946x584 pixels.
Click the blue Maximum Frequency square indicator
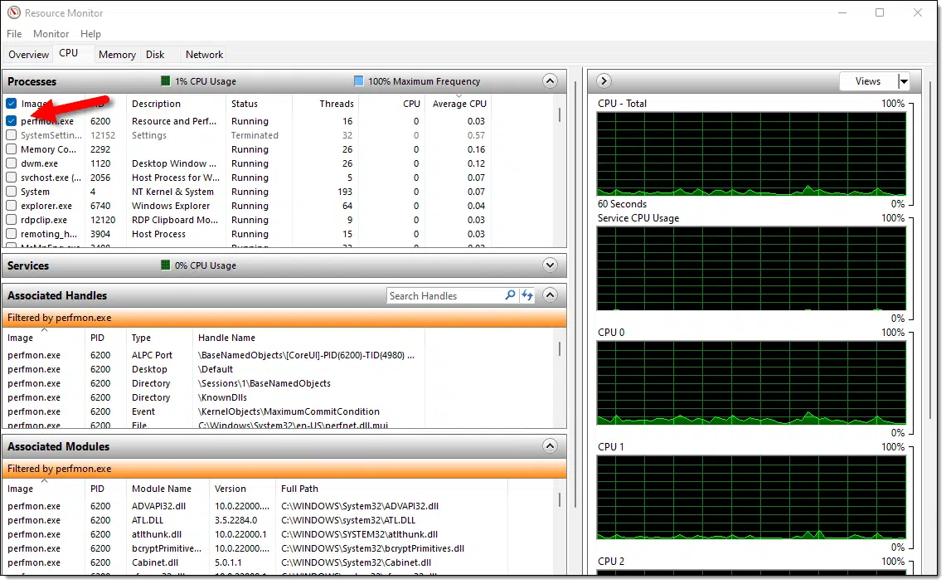[359, 81]
